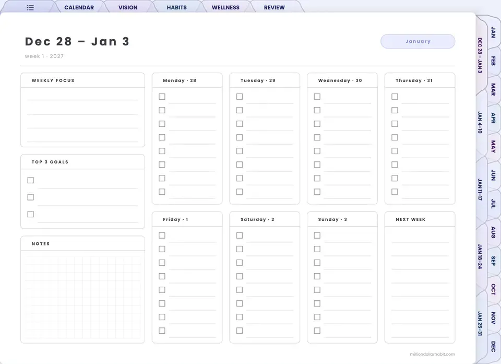Go to the HABITS tab
The image size is (501, 364).
tap(177, 7)
